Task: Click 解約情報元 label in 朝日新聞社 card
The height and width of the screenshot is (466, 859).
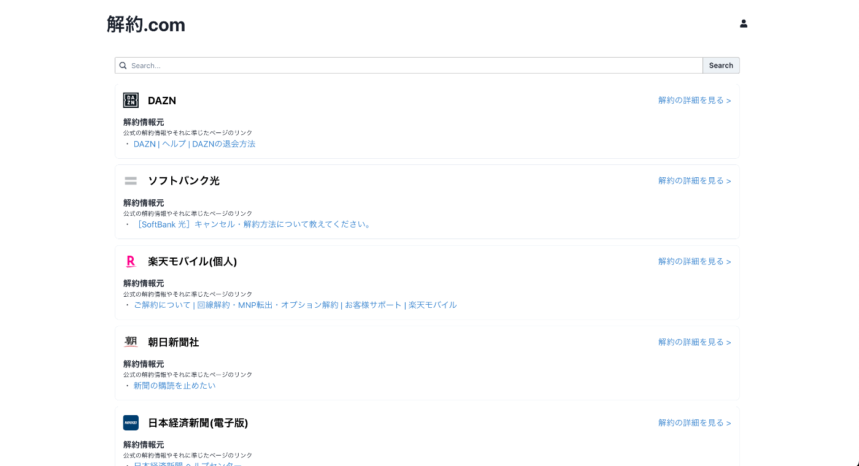Action: pyautogui.click(x=144, y=364)
